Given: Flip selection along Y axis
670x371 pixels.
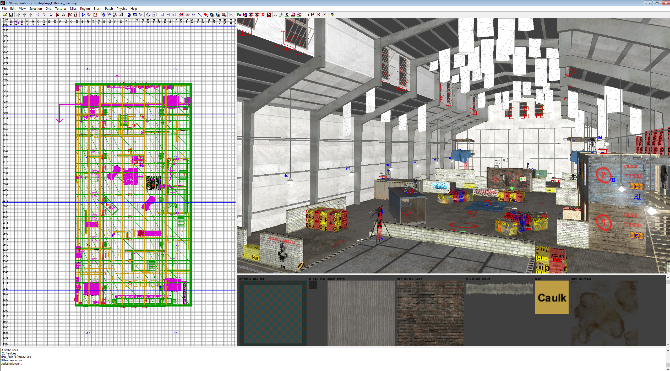Looking at the screenshot, I should click(24, 15).
